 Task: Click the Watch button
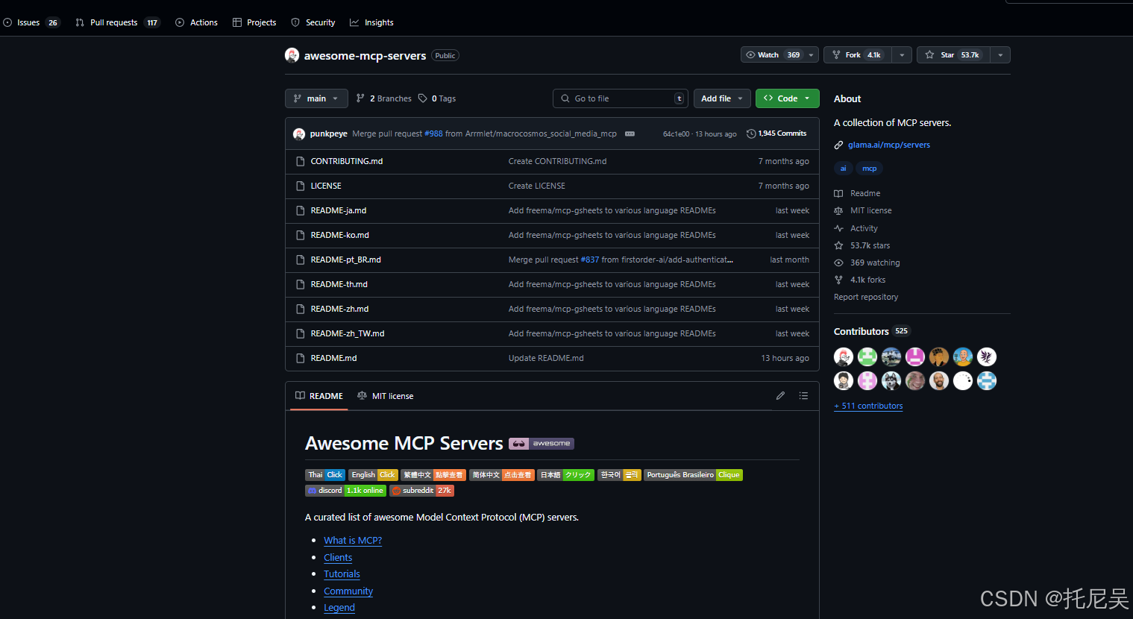coord(772,55)
